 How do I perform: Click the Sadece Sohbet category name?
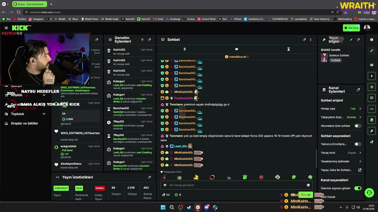pyautogui.click(x=339, y=55)
